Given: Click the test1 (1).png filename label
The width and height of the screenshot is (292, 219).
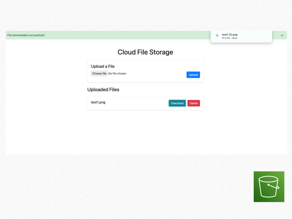Looking at the screenshot, I should click(229, 34).
